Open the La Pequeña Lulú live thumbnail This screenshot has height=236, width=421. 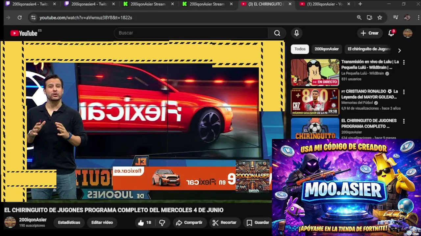click(315, 72)
